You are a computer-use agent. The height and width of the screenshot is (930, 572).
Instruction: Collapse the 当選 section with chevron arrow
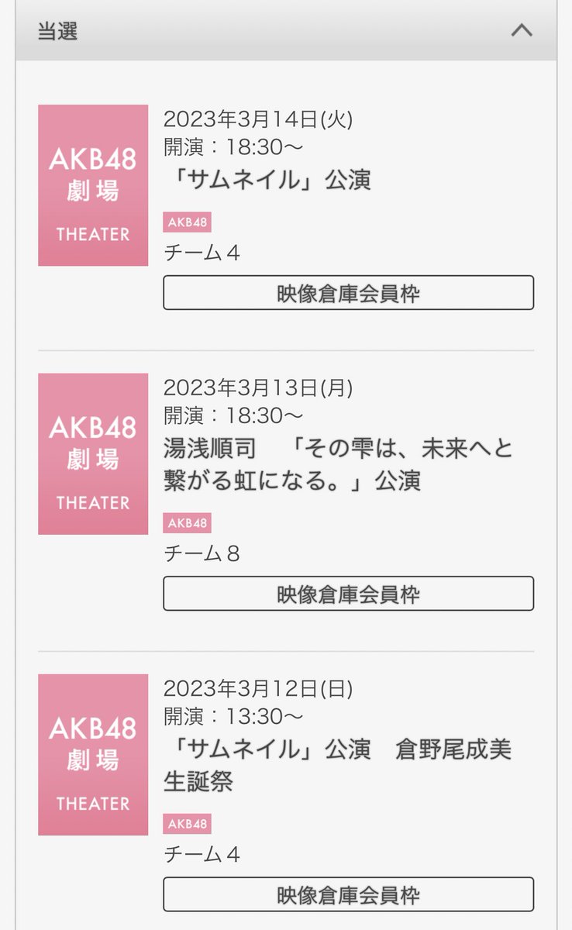click(x=522, y=31)
